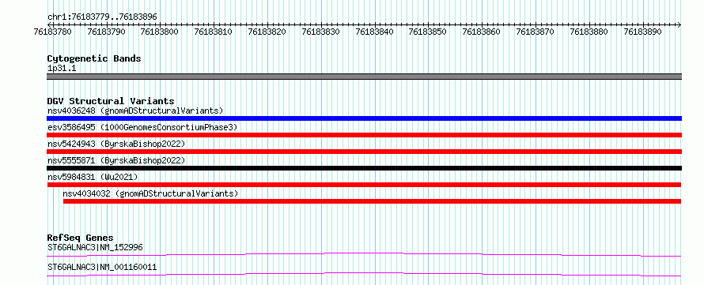Click ruler position 76183870
This screenshot has height=285, width=704.
point(536,32)
